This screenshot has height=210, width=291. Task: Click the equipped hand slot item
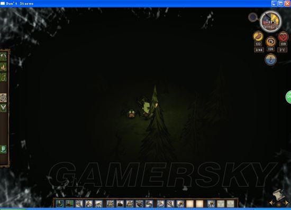pyautogui.click(x=211, y=204)
